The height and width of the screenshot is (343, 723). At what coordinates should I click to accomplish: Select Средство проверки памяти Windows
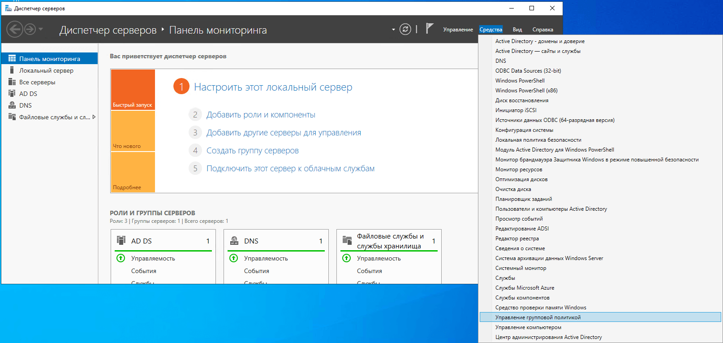coord(600,308)
